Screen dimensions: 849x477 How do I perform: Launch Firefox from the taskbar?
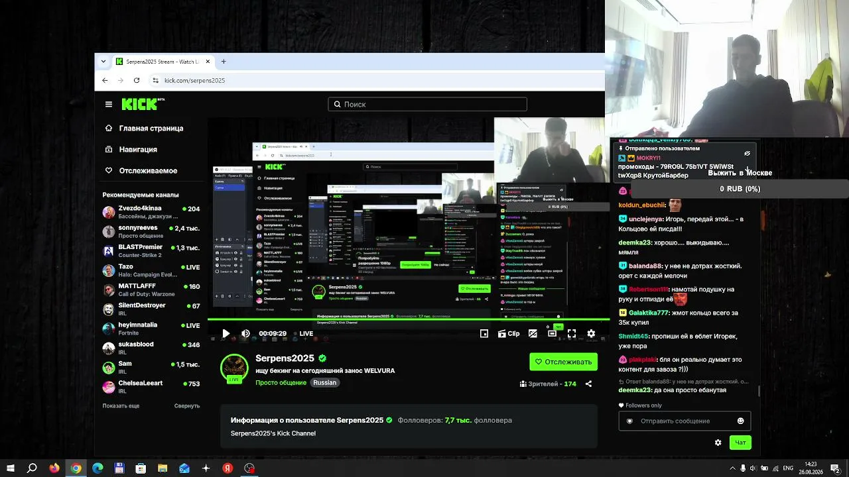pos(54,468)
